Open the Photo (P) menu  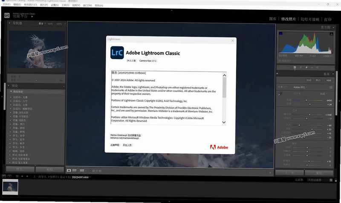coord(44,5)
